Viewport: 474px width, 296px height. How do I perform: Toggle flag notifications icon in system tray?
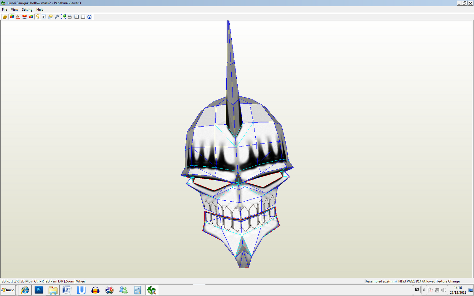(430, 290)
